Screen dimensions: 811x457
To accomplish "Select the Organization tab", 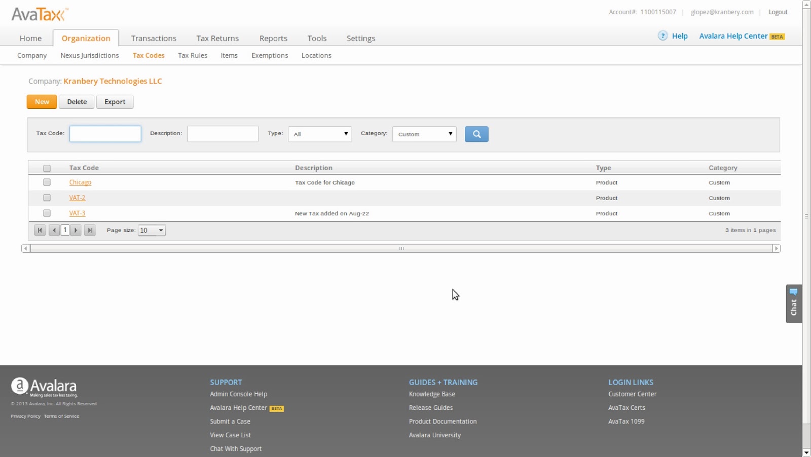I will click(86, 38).
